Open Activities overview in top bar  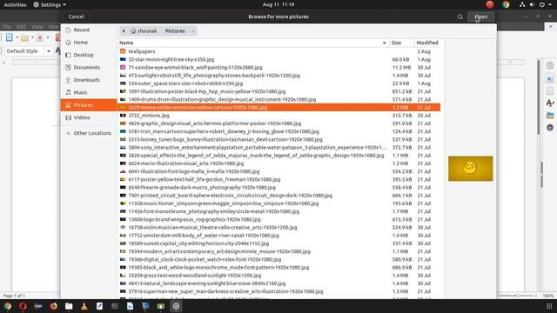tap(15, 4)
